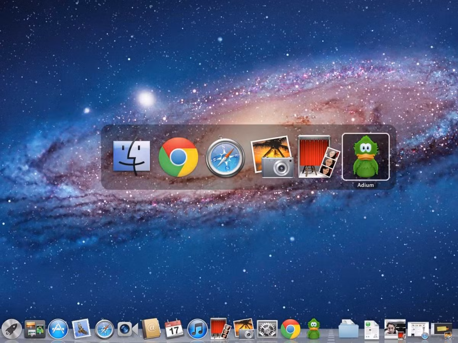Open Address Book from the Dock

(151, 329)
